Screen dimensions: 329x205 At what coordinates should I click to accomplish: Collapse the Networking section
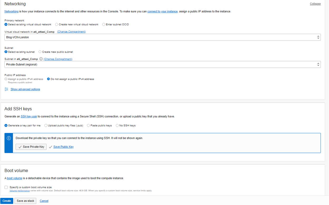(315, 4)
